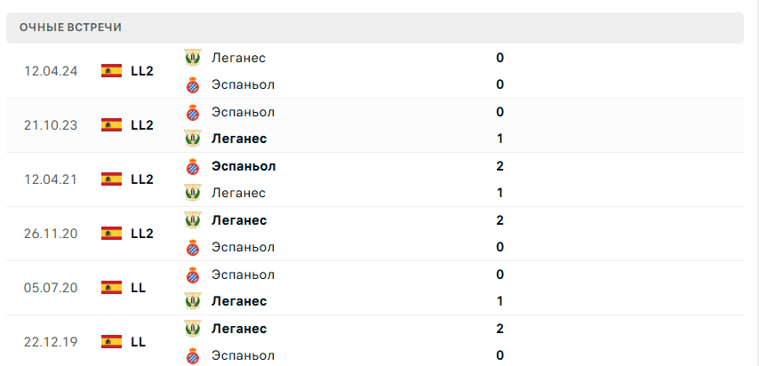Click Espanyol score 2 in 12.04.21 match

[x=500, y=166]
